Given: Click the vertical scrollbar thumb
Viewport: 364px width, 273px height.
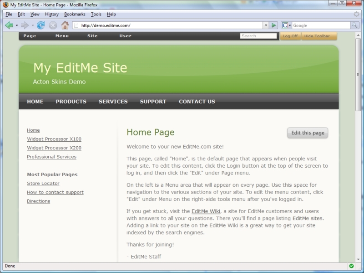Looking at the screenshot, I should pos(358,74).
